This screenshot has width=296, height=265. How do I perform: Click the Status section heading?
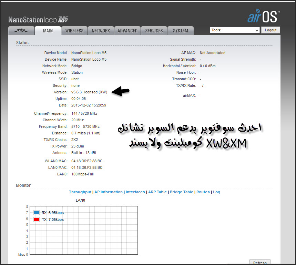(x=22, y=43)
